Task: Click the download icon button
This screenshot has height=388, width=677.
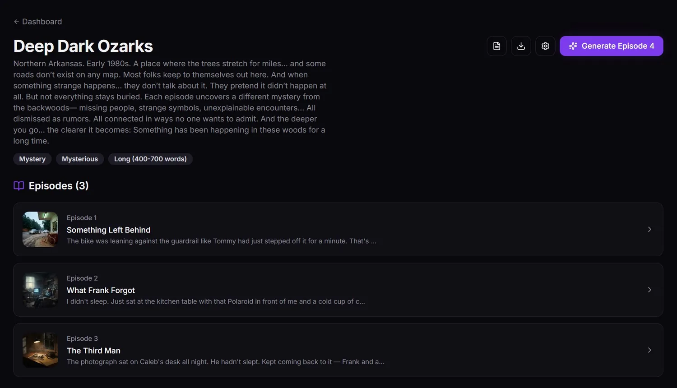Action: point(521,46)
